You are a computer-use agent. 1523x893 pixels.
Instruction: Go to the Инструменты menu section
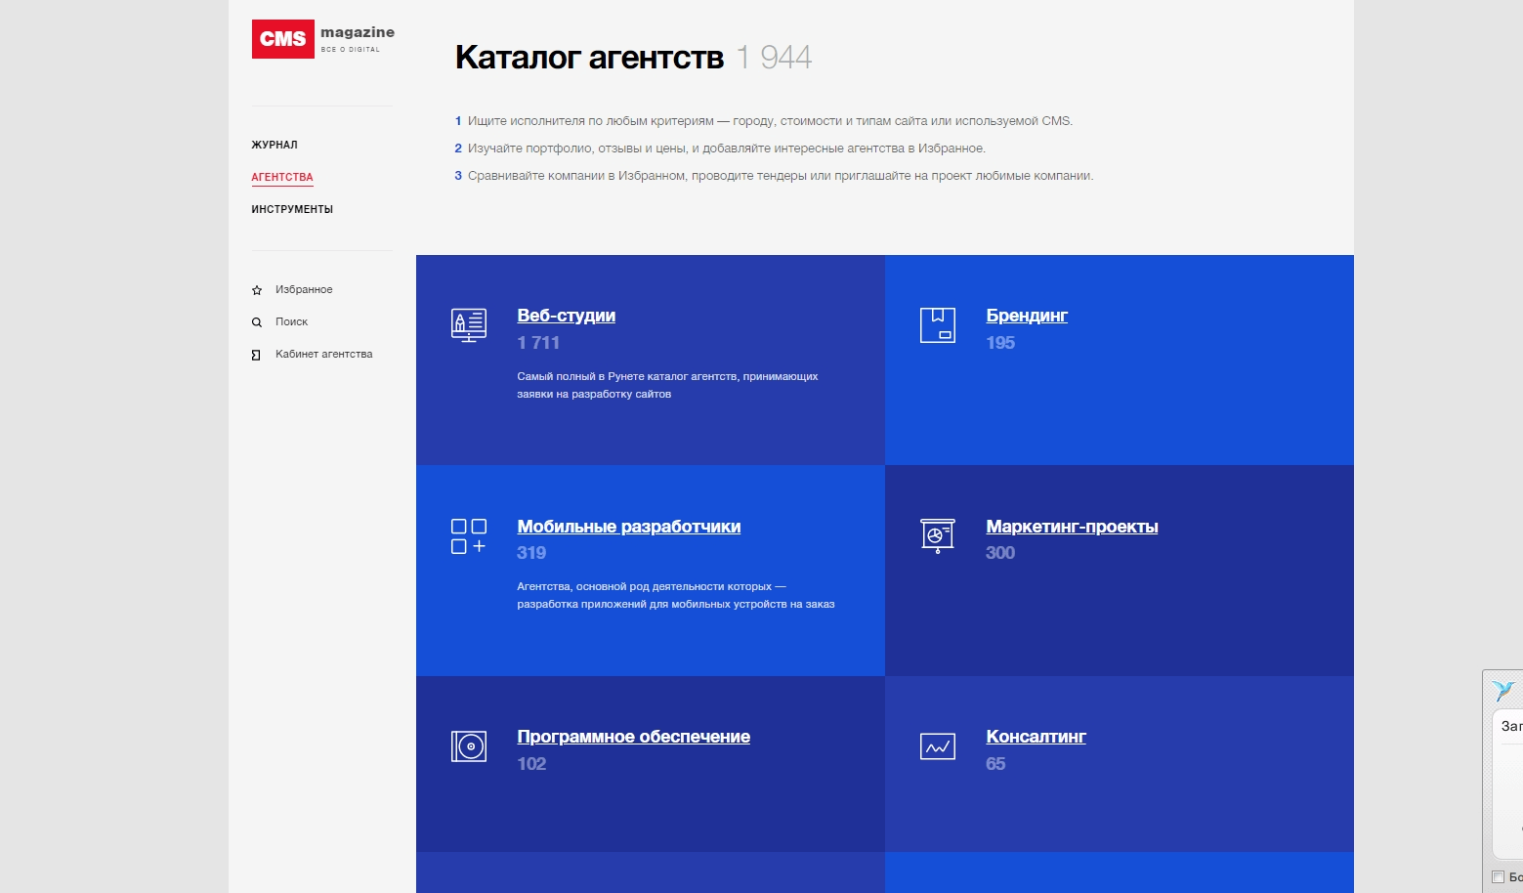point(292,209)
